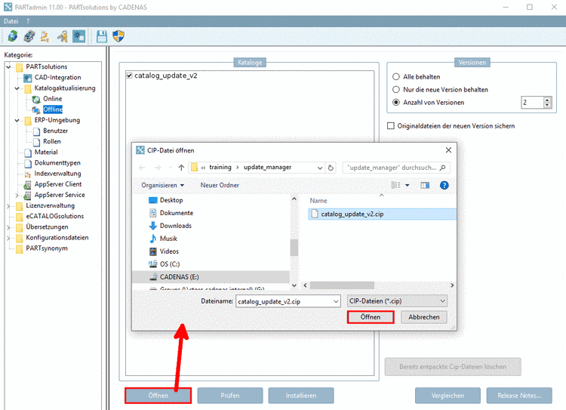
Task: Click the forward arrow in file dialog
Action: click(x=158, y=168)
